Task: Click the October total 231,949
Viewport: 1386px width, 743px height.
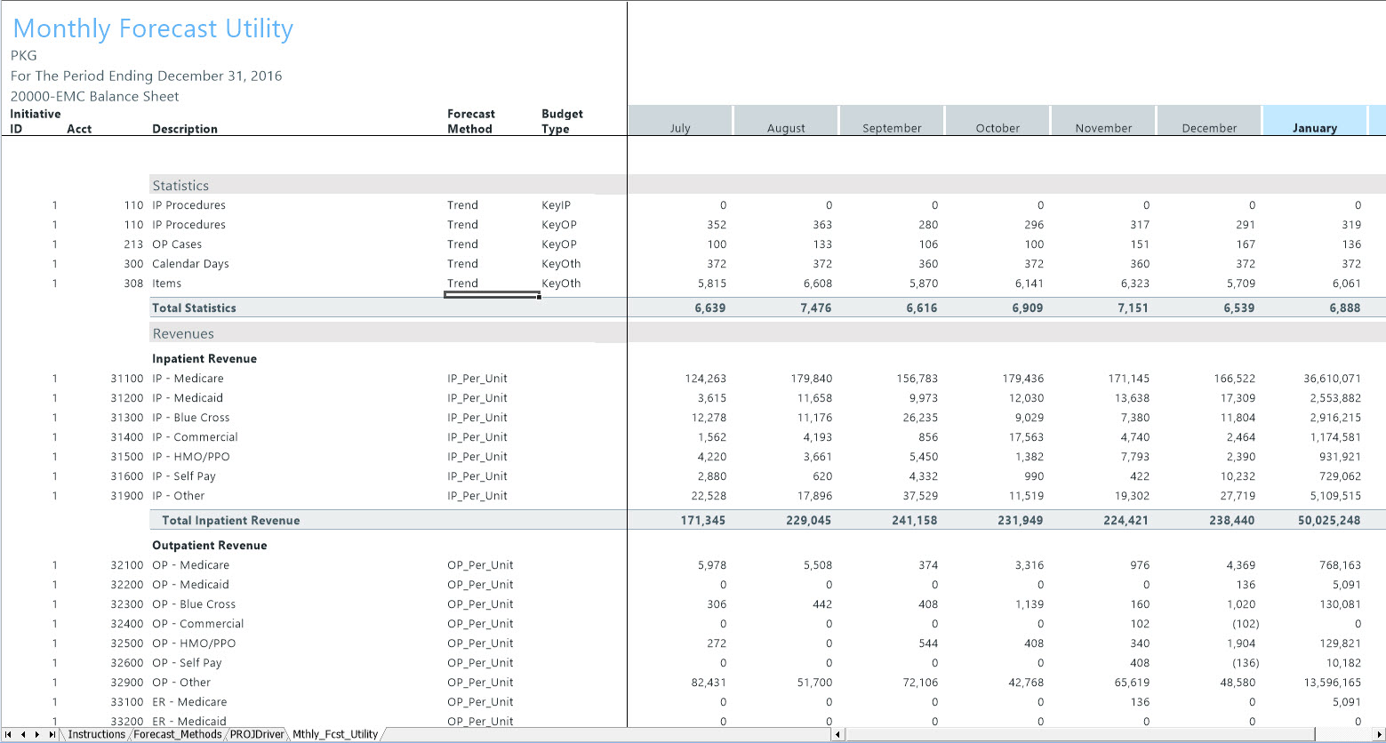Action: [x=1021, y=521]
